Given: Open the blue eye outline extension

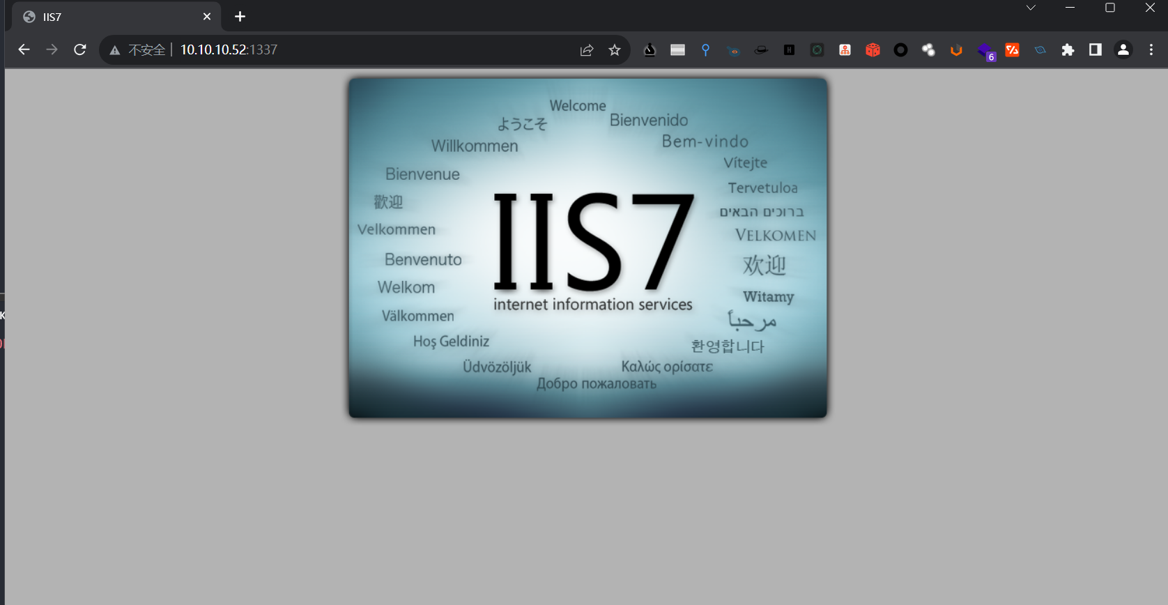Looking at the screenshot, I should 1040,50.
